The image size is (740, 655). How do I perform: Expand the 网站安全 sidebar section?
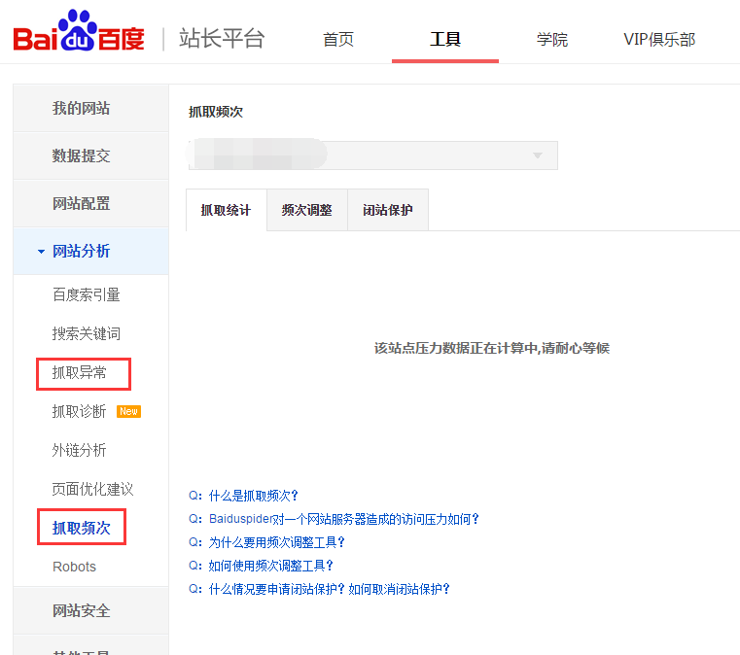click(x=81, y=610)
